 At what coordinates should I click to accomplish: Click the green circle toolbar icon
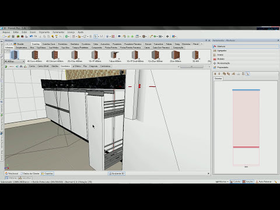point(66,36)
